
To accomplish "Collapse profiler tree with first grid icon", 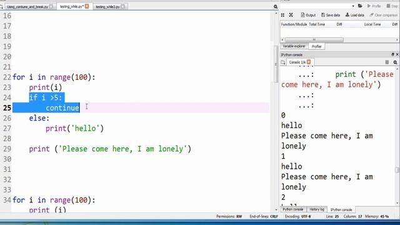I will (282, 15).
